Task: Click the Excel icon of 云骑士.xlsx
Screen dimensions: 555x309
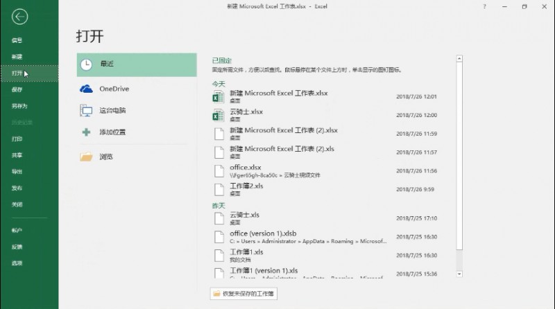Action: pos(219,115)
